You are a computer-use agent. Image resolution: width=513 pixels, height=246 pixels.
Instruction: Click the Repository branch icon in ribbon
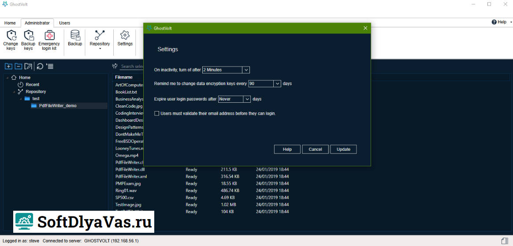[100, 35]
